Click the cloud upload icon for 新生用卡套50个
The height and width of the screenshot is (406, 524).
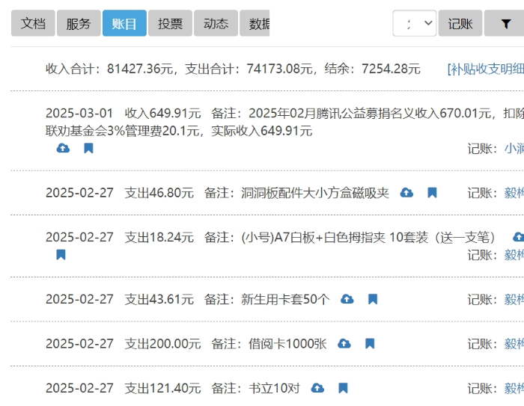(x=347, y=299)
